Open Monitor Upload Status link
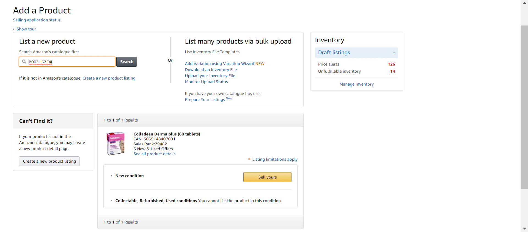This screenshot has height=232, width=528. (x=207, y=82)
